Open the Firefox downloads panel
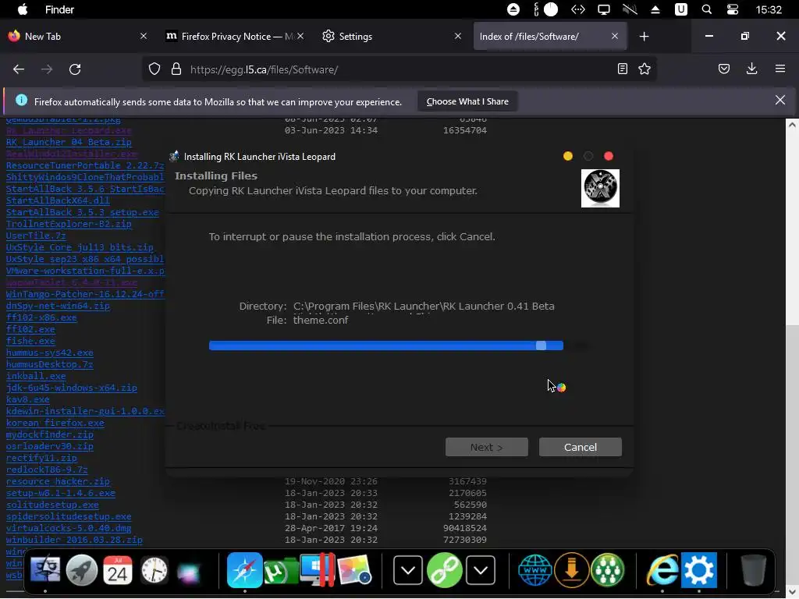The image size is (799, 599). [x=751, y=69]
